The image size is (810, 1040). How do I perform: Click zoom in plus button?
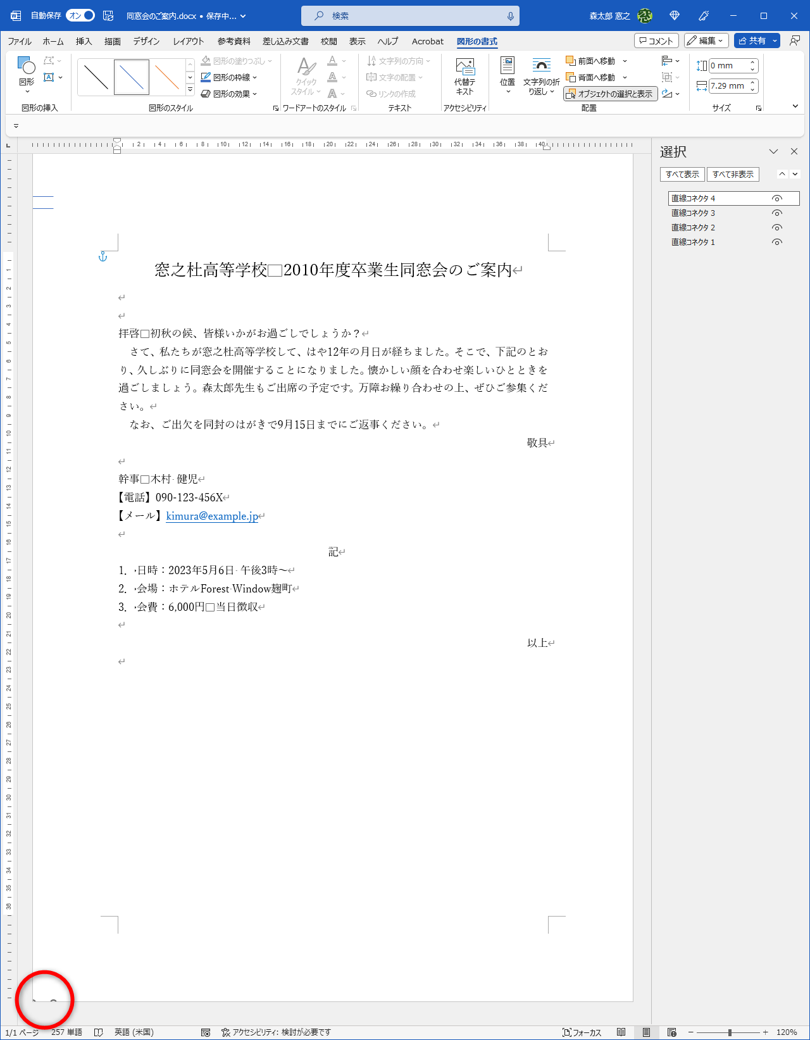[765, 1032]
